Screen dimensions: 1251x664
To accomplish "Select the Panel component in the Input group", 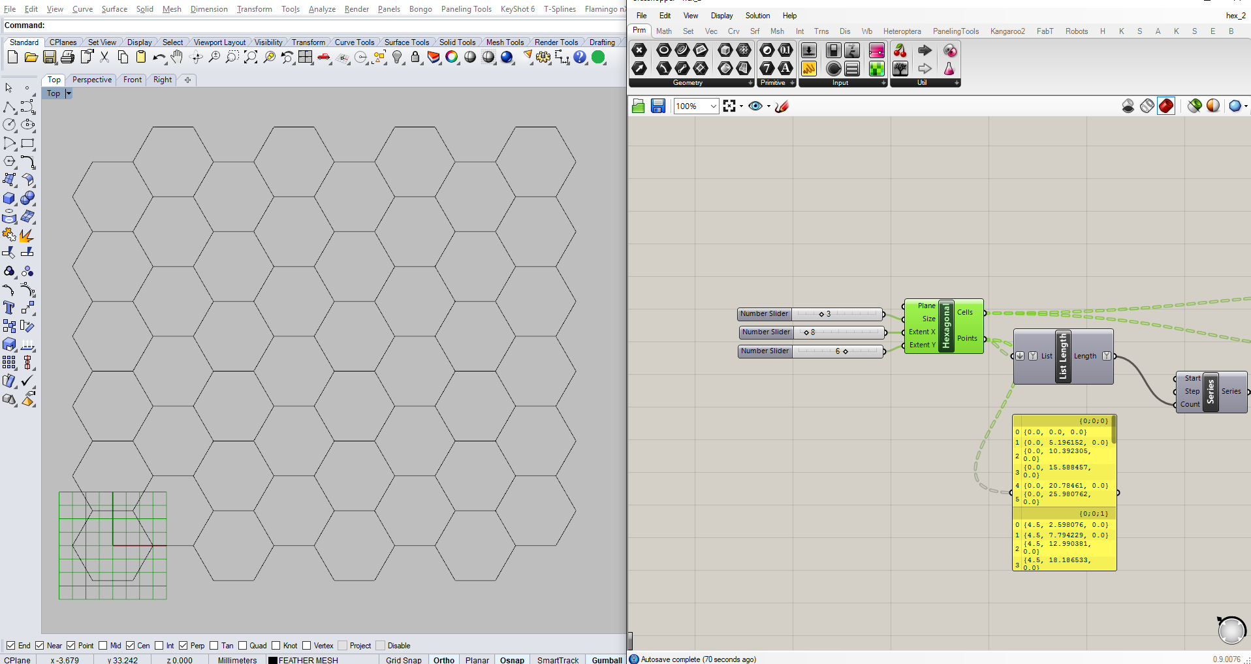I will click(851, 70).
